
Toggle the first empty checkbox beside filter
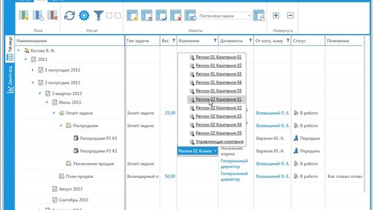tap(109, 16)
